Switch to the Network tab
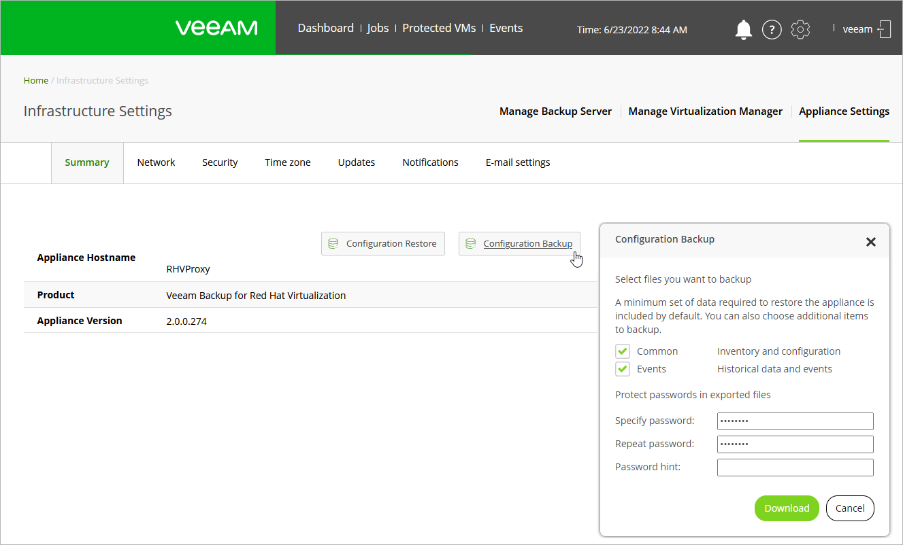This screenshot has height=545, width=903. pos(156,162)
